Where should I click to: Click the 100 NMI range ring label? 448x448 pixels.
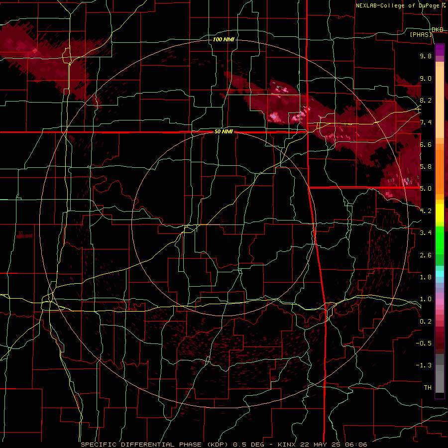click(224, 39)
